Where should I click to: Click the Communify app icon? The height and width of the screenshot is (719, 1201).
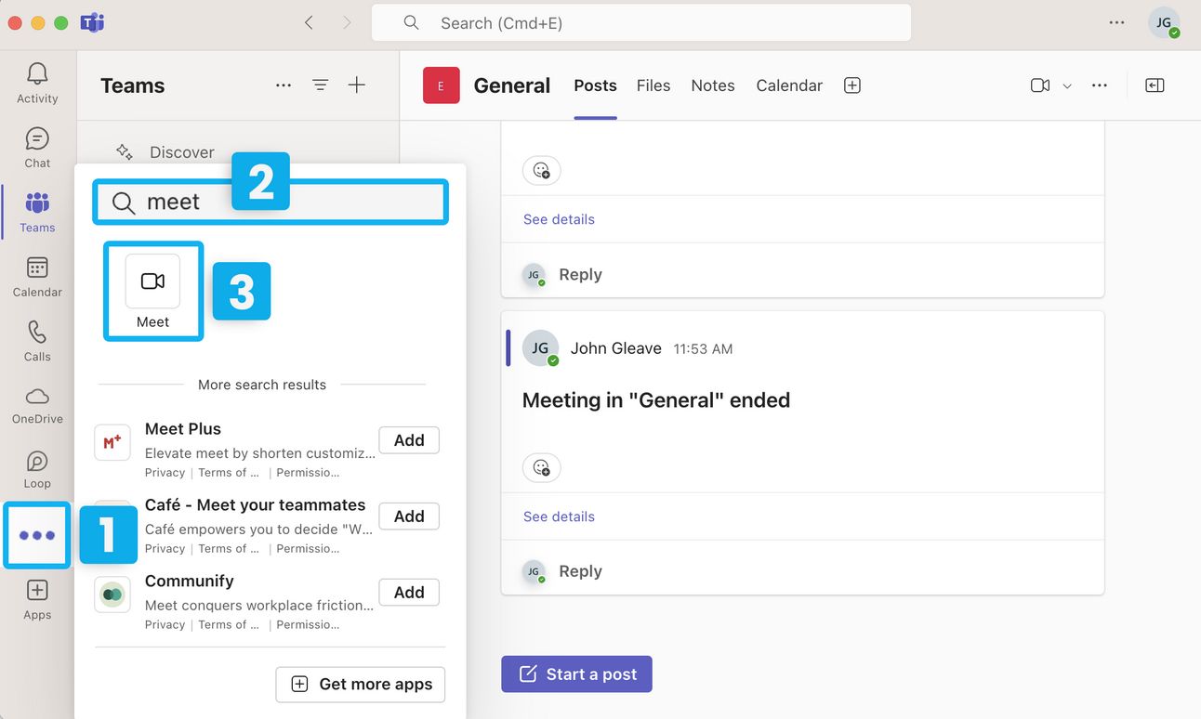[112, 595]
